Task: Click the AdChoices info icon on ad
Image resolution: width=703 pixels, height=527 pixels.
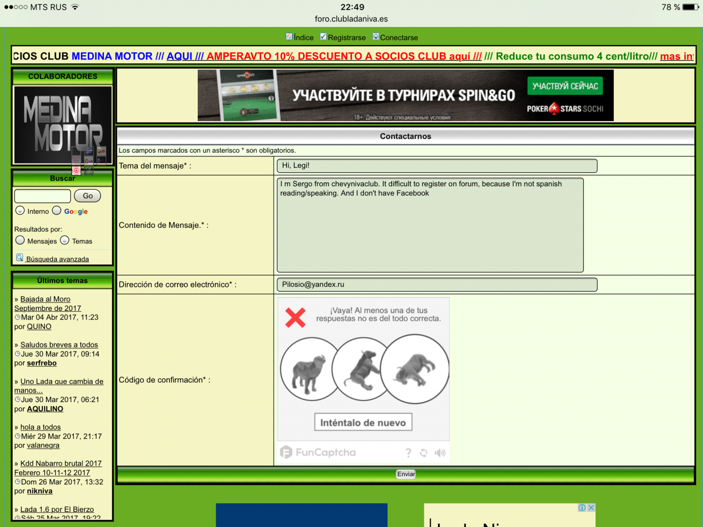Action: [x=582, y=507]
